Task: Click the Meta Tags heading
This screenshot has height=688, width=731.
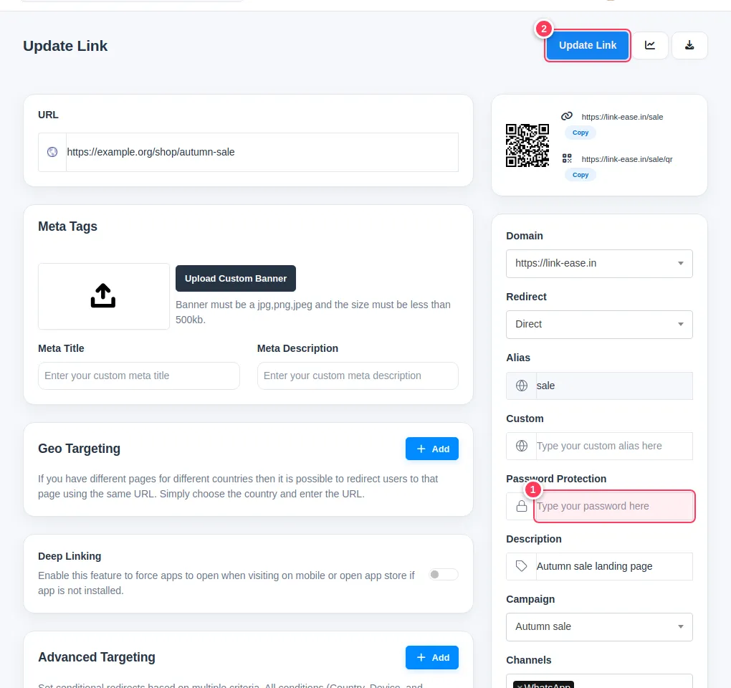Action: click(x=67, y=226)
